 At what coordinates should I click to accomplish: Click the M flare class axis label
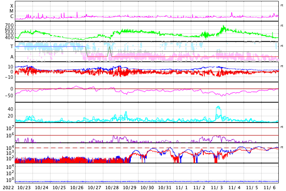click(x=12, y=11)
